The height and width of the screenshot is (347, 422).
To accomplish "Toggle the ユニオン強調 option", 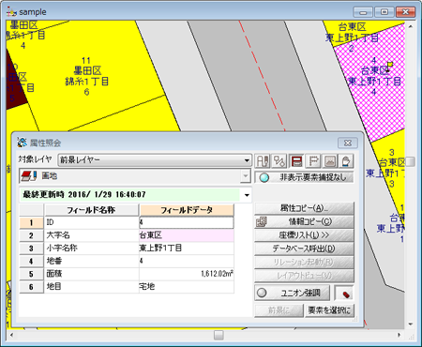I will [293, 293].
